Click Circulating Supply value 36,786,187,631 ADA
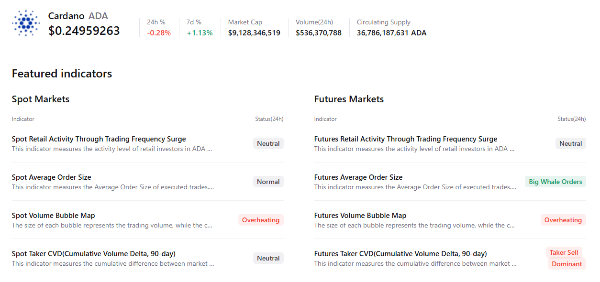Viewport: 600px width, 282px height. pyautogui.click(x=392, y=33)
